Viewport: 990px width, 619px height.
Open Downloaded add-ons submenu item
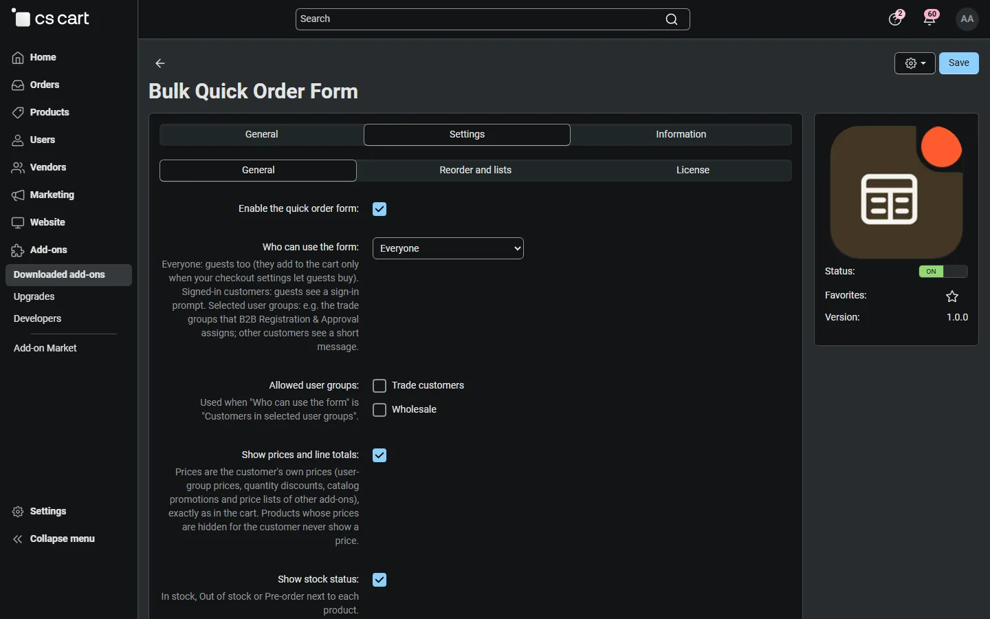(69, 275)
